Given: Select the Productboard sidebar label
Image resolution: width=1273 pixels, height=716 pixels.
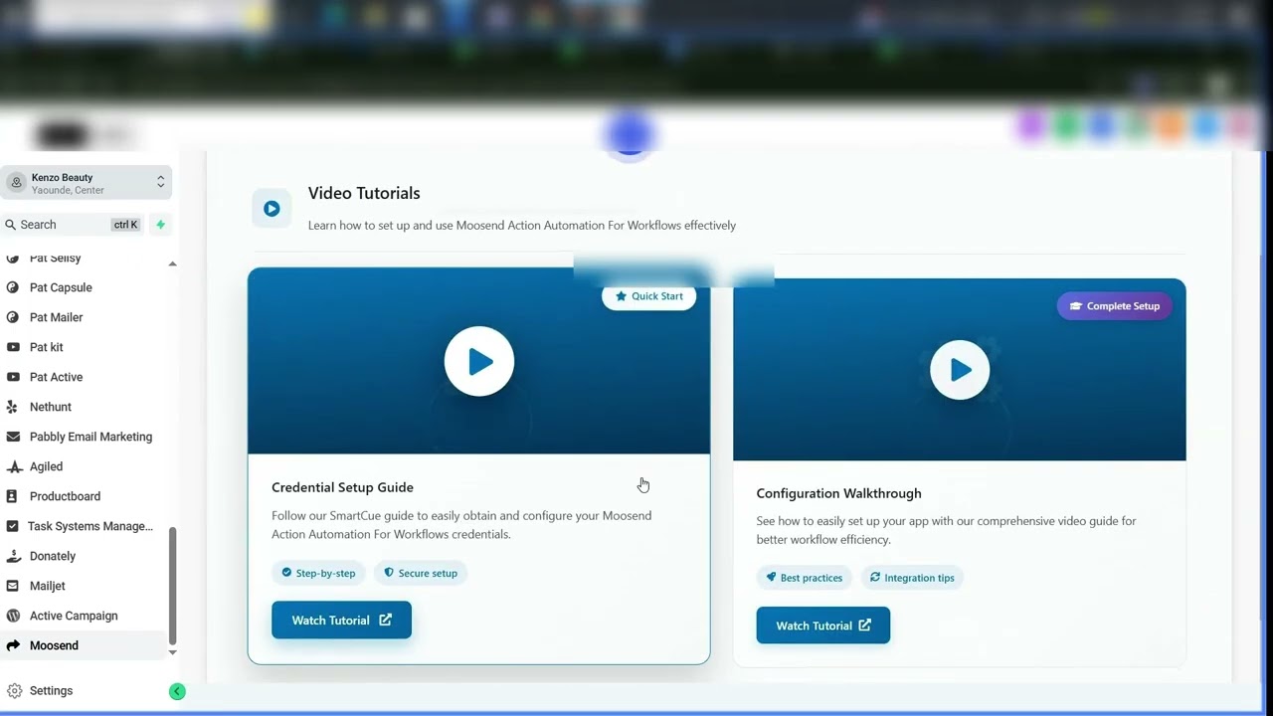Looking at the screenshot, I should click(x=65, y=496).
